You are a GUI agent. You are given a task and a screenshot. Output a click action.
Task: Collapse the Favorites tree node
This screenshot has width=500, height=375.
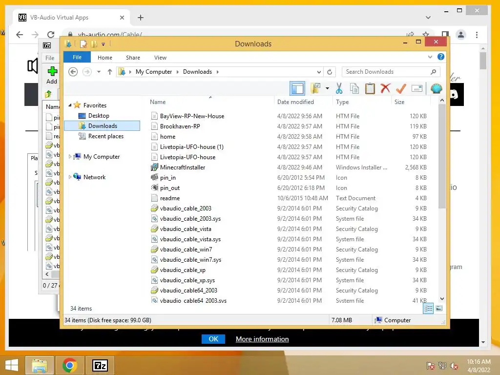click(x=70, y=105)
